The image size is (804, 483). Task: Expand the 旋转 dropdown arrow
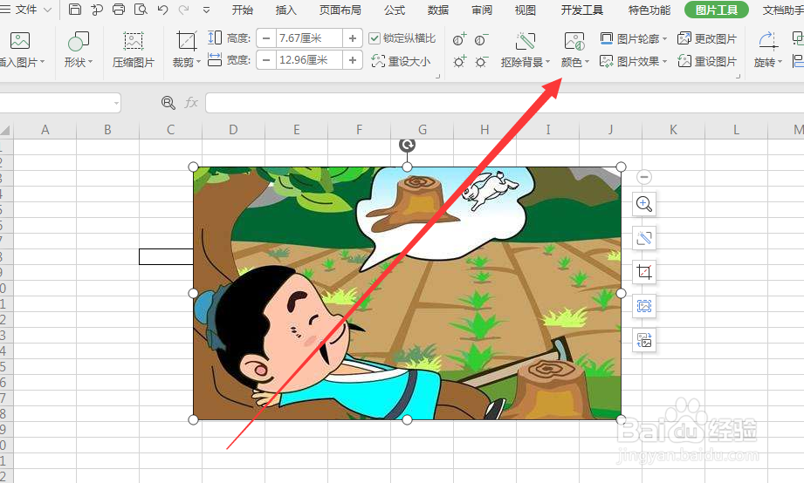[x=780, y=62]
